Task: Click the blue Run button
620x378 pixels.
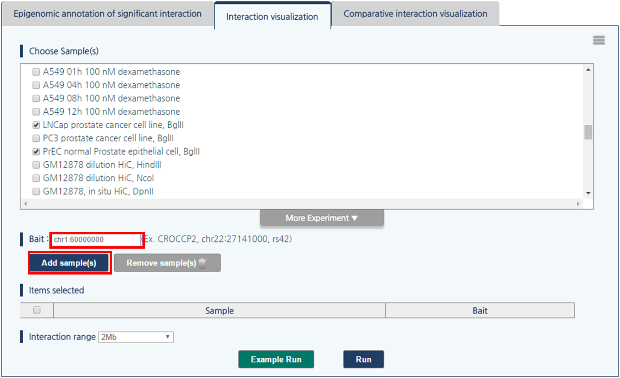Action: pyautogui.click(x=364, y=359)
